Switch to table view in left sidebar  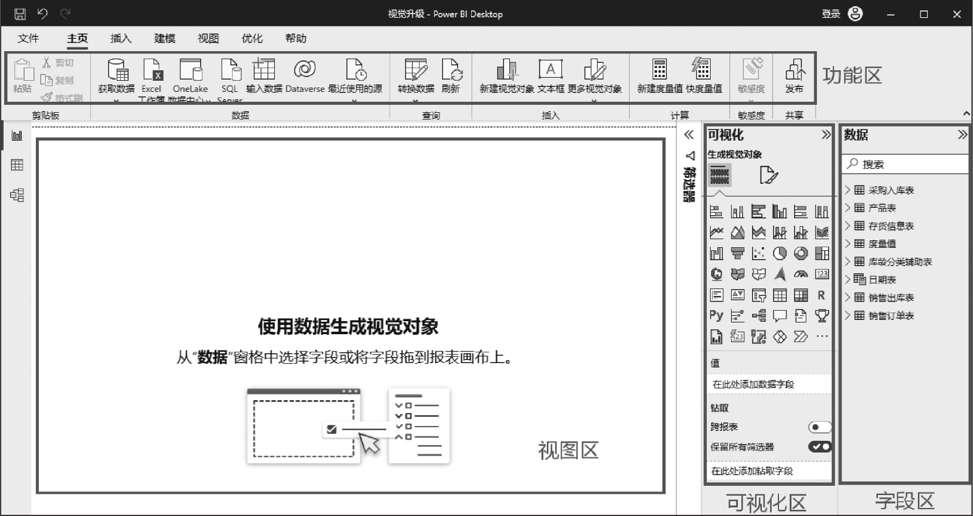tap(17, 165)
